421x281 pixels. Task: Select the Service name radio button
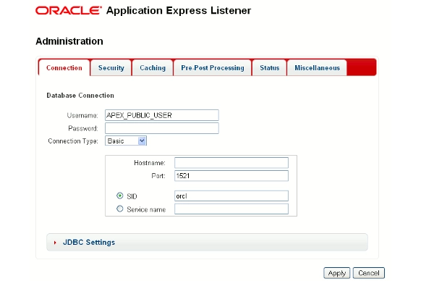(x=120, y=209)
